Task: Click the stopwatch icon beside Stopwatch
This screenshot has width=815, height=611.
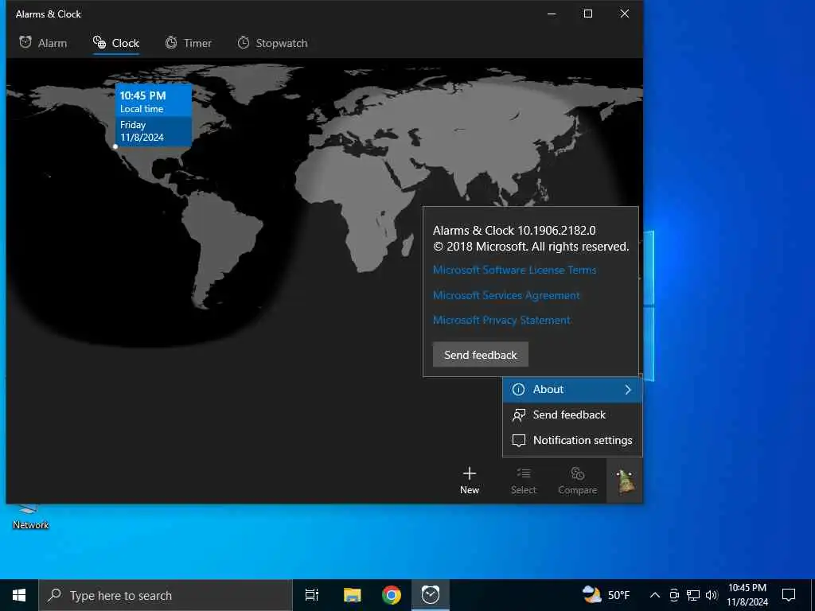Action: coord(244,43)
